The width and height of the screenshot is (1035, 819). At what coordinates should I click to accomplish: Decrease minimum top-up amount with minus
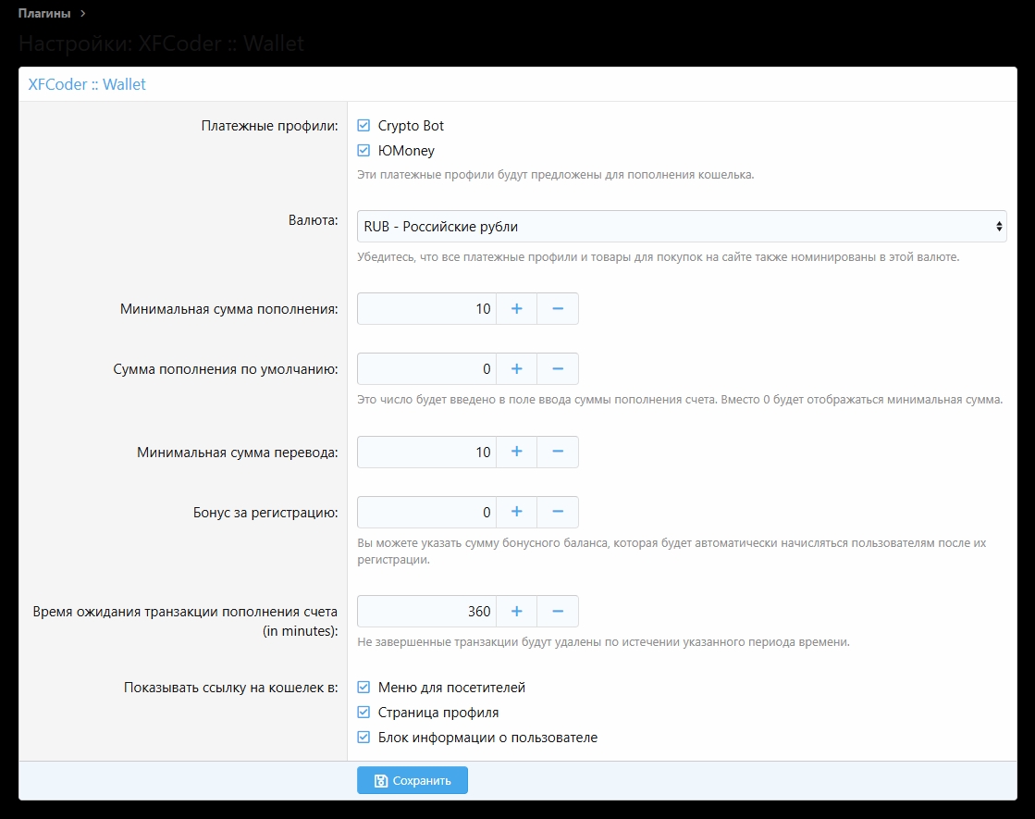coord(558,309)
